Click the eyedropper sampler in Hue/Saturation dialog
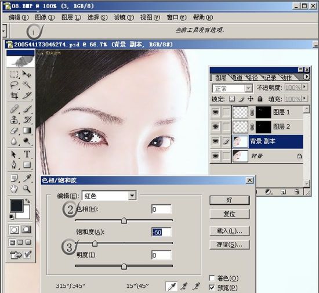 [172, 287]
